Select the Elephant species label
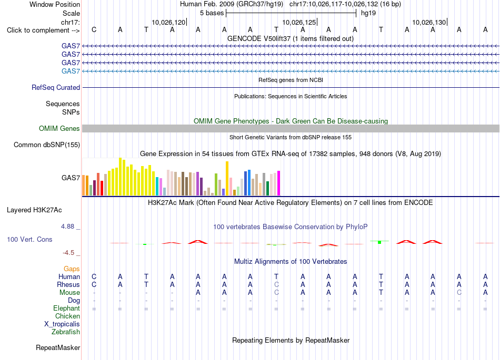 (67, 308)
